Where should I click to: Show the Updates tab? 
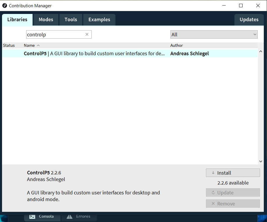click(x=249, y=19)
